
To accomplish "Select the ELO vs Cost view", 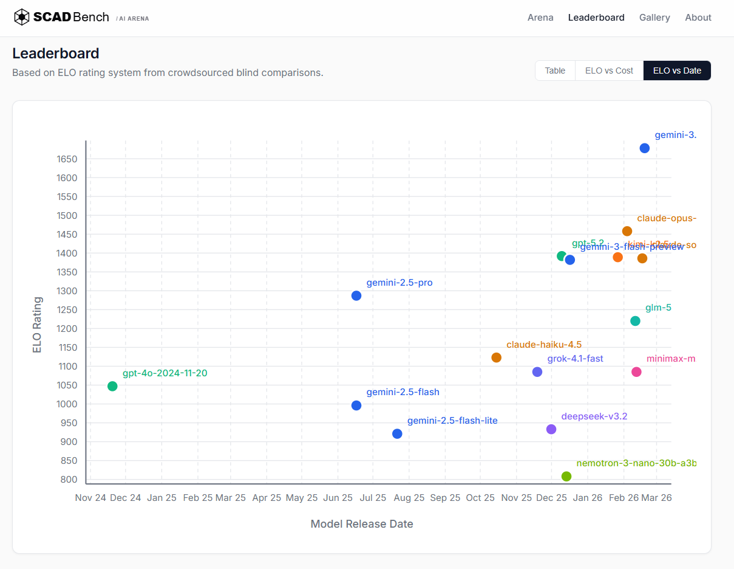I will 609,71.
